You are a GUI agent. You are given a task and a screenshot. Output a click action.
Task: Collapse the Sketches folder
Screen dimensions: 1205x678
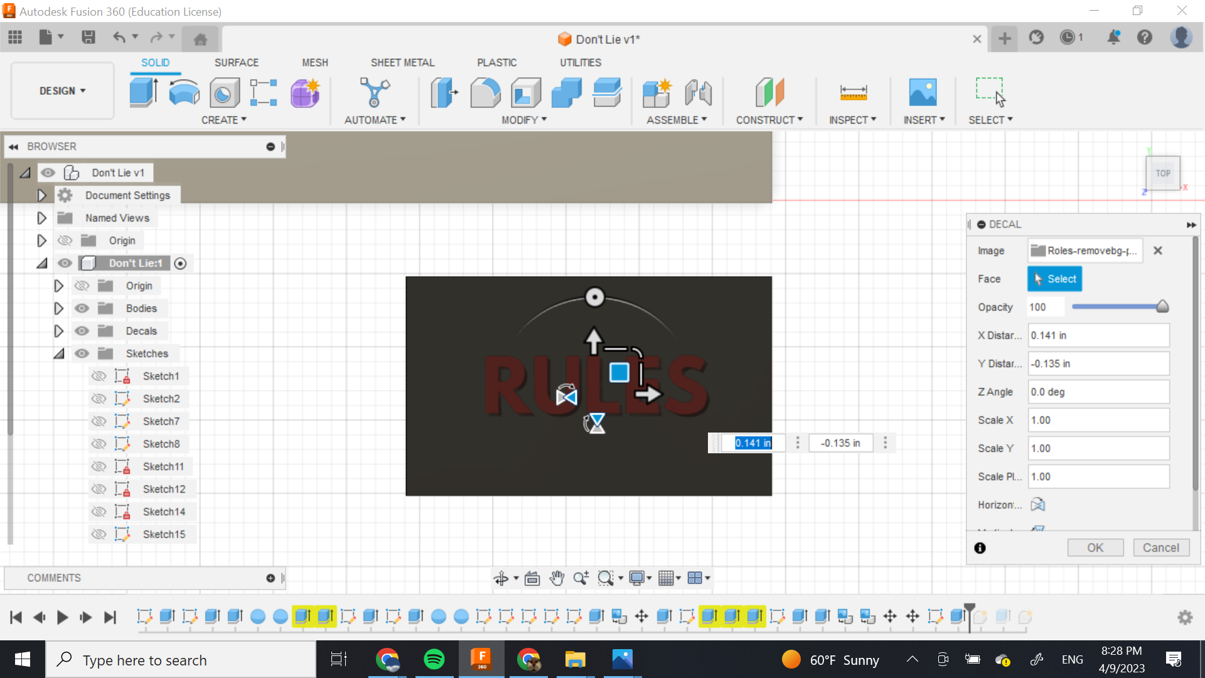click(x=58, y=353)
